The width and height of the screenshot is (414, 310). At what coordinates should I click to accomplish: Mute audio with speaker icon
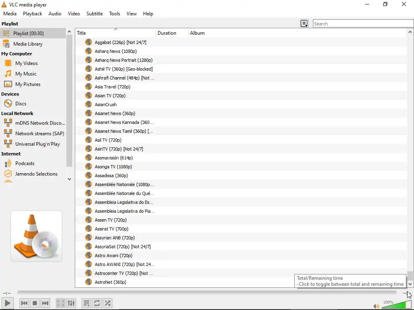(x=376, y=306)
